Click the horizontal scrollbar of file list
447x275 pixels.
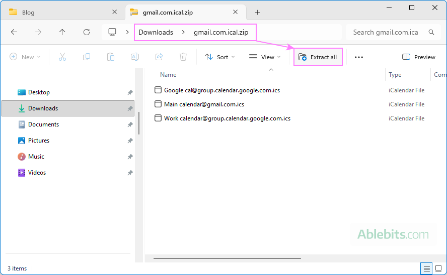tap(227, 258)
